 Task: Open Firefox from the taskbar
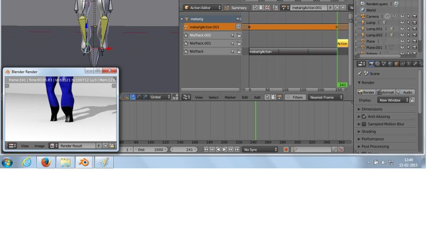click(x=46, y=162)
